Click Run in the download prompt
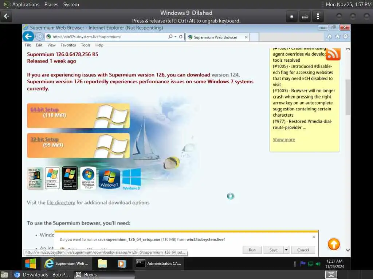This screenshot has height=279, width=373. point(252,250)
